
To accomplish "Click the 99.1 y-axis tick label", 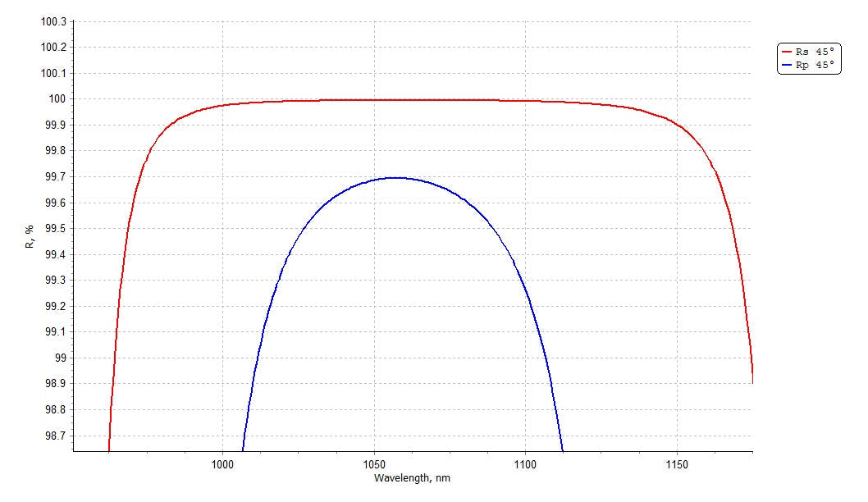I will click(x=55, y=332).
